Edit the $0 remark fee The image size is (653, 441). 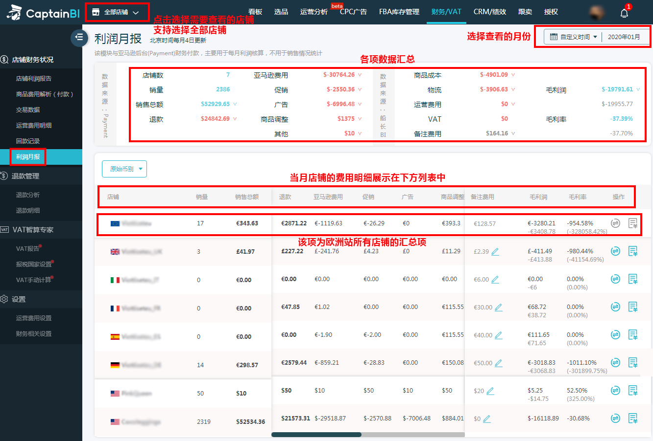[487, 419]
